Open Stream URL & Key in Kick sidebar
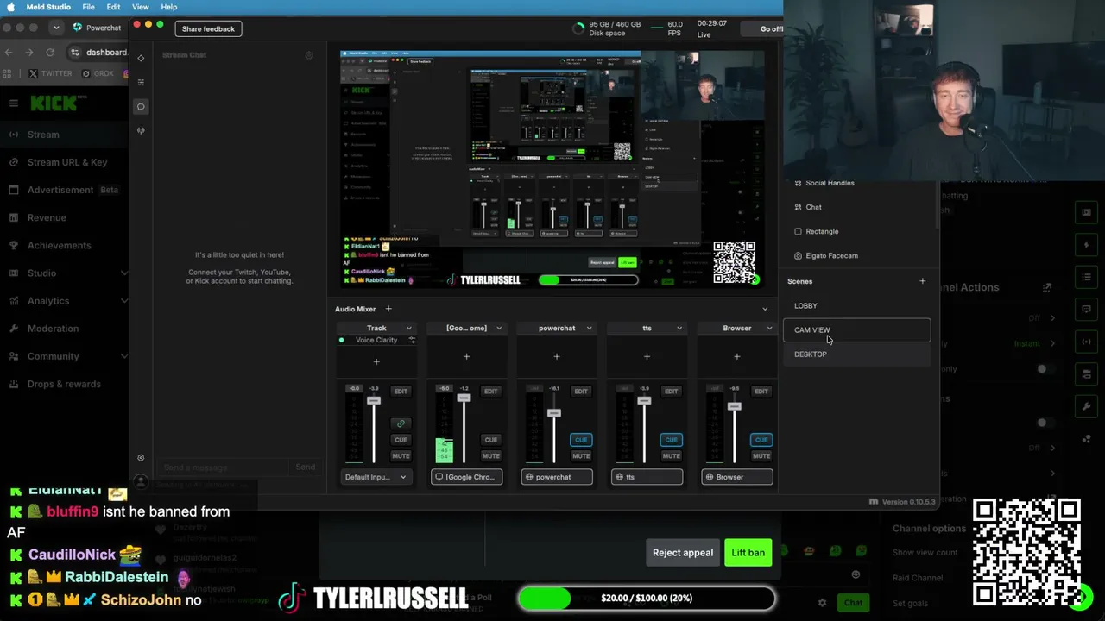1105x621 pixels. 67,162
